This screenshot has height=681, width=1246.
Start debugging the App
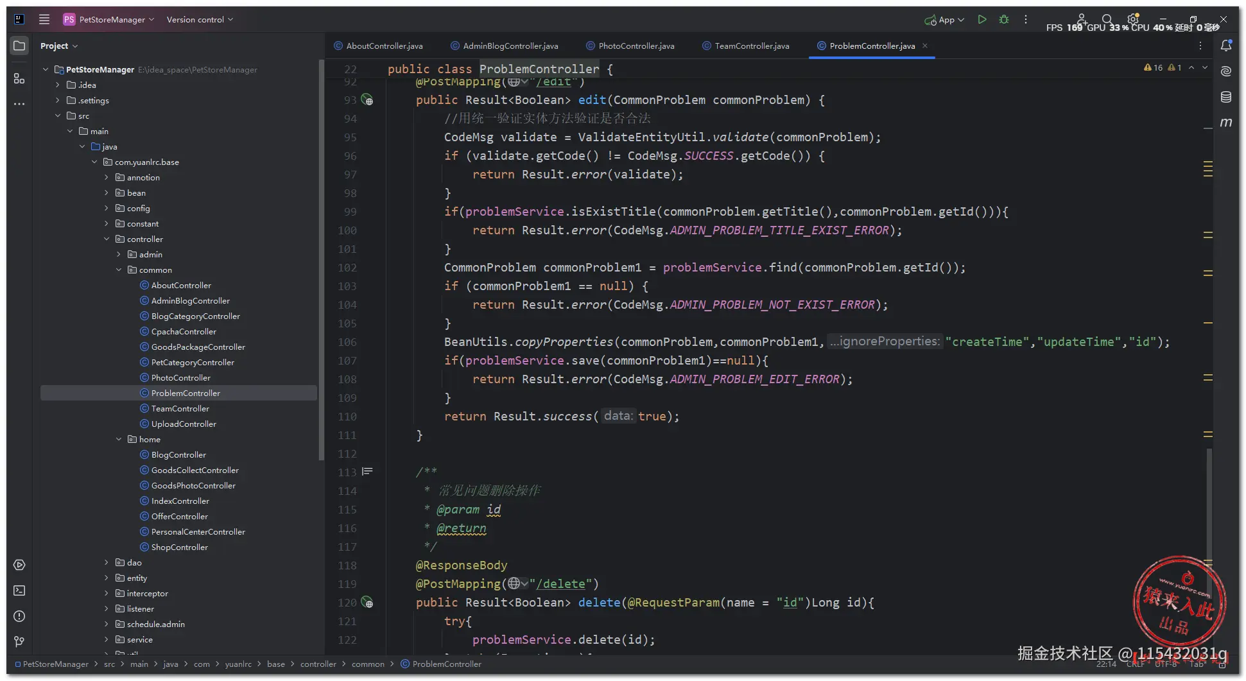tap(1004, 20)
